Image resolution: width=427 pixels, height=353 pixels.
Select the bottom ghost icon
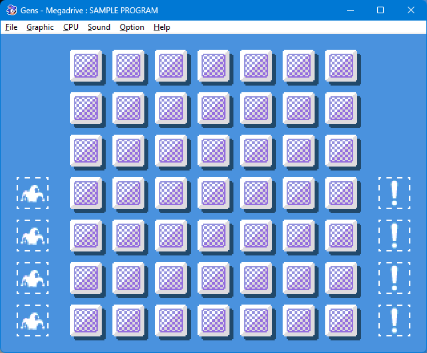click(x=33, y=320)
